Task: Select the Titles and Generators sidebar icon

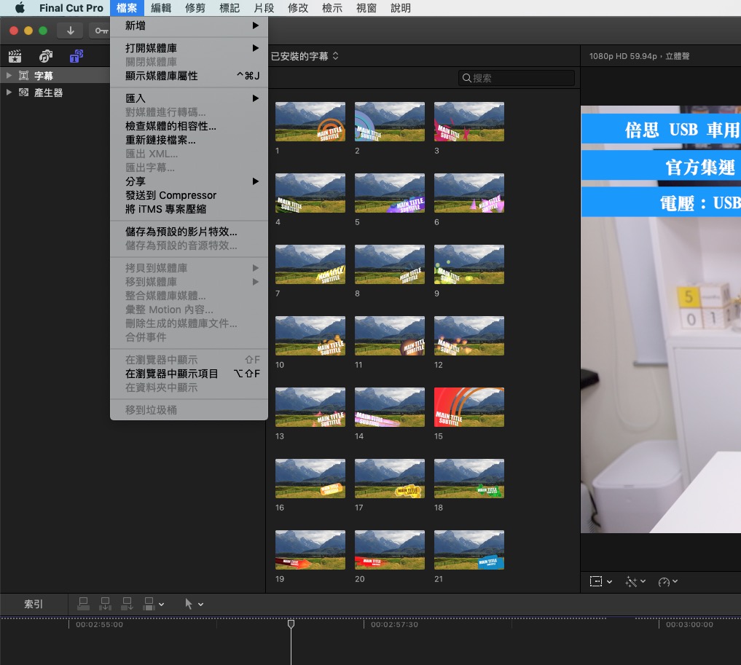Action: click(x=76, y=56)
